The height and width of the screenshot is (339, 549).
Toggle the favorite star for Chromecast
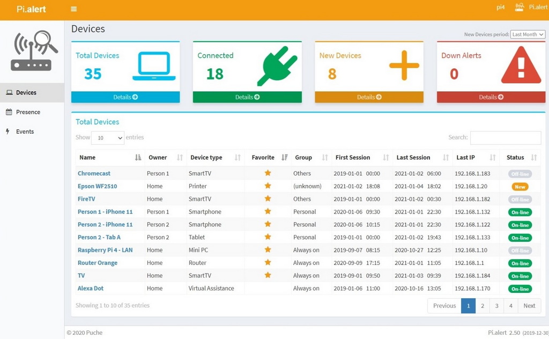[268, 173]
